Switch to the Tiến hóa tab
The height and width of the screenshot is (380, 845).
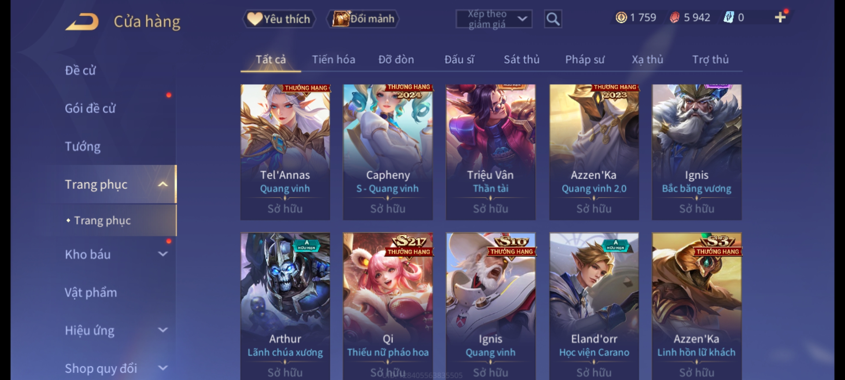(x=333, y=59)
